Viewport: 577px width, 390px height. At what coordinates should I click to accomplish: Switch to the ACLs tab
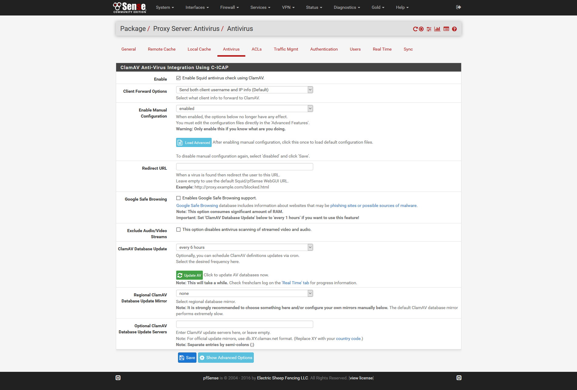pyautogui.click(x=257, y=49)
